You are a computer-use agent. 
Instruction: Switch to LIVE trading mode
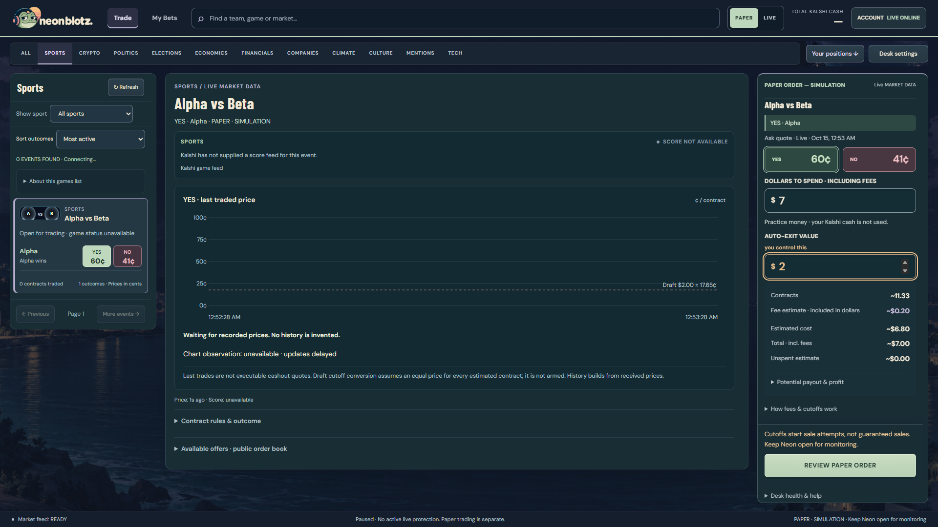point(769,18)
